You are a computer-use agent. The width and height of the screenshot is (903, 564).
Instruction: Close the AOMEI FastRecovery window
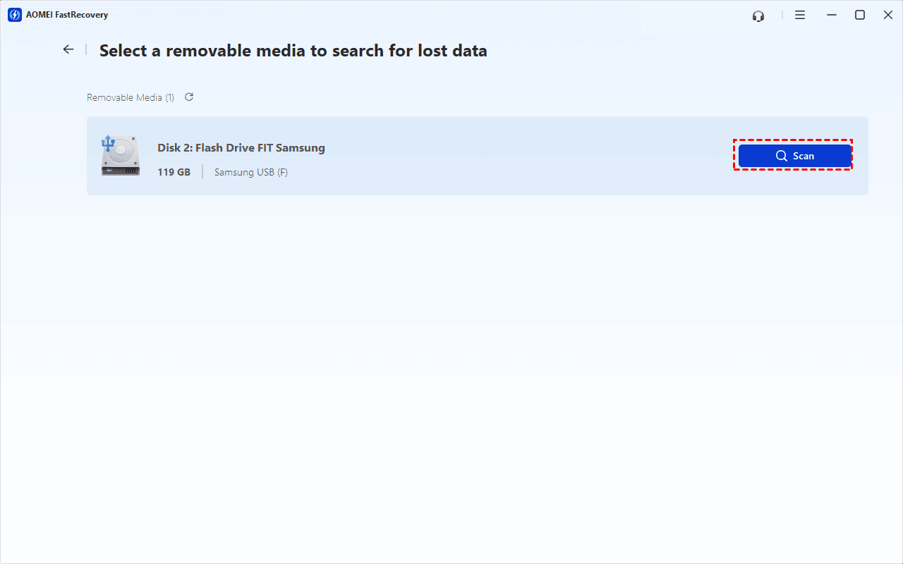[x=888, y=15]
